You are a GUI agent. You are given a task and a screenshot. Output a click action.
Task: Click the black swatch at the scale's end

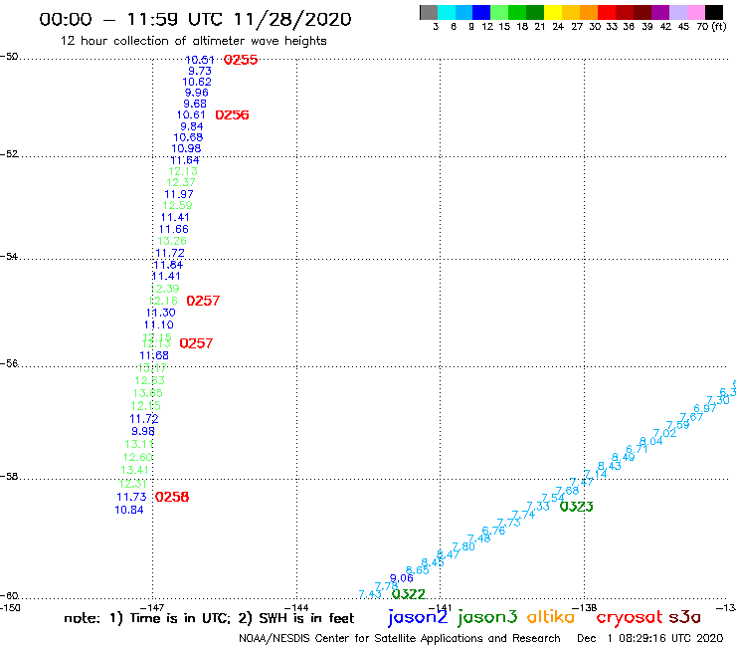pyautogui.click(x=714, y=12)
